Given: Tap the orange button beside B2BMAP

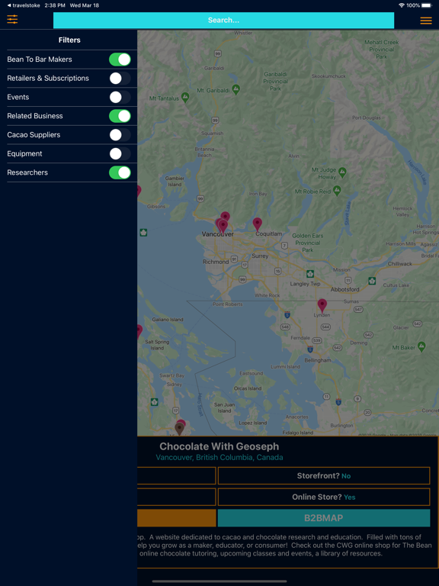Looking at the screenshot, I should click(x=177, y=518).
